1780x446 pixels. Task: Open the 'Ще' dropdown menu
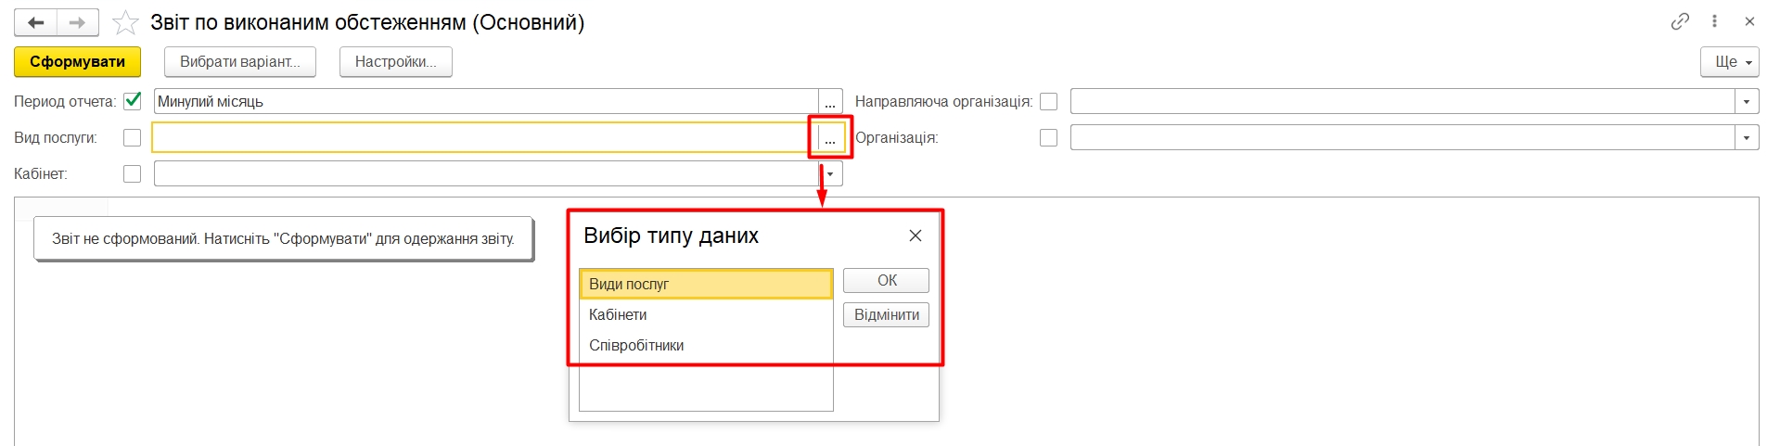[1729, 62]
